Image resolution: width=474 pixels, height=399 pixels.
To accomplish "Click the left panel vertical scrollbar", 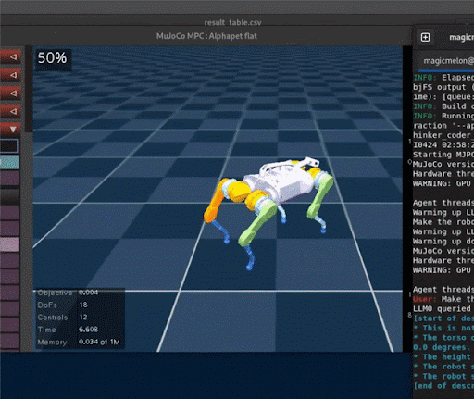I will coord(29,90).
